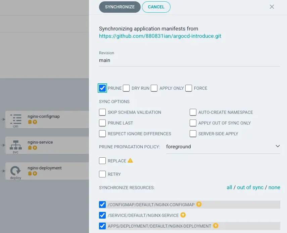Click out-of-sync icon beside NGINX-CONFIGMAP resource row
This screenshot has height=233, width=287.
click(199, 204)
